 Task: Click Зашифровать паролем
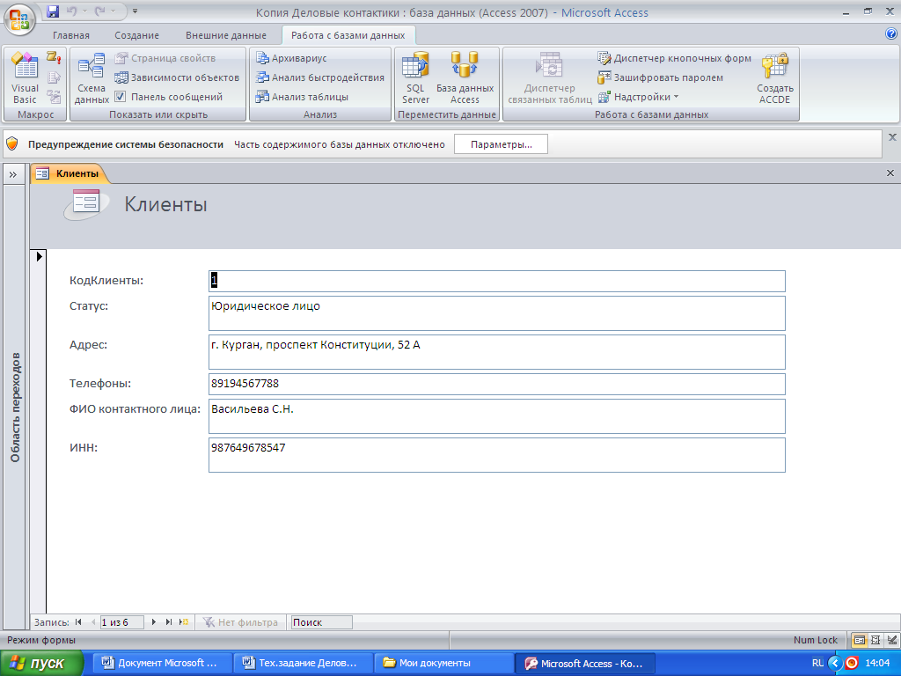coord(660,77)
